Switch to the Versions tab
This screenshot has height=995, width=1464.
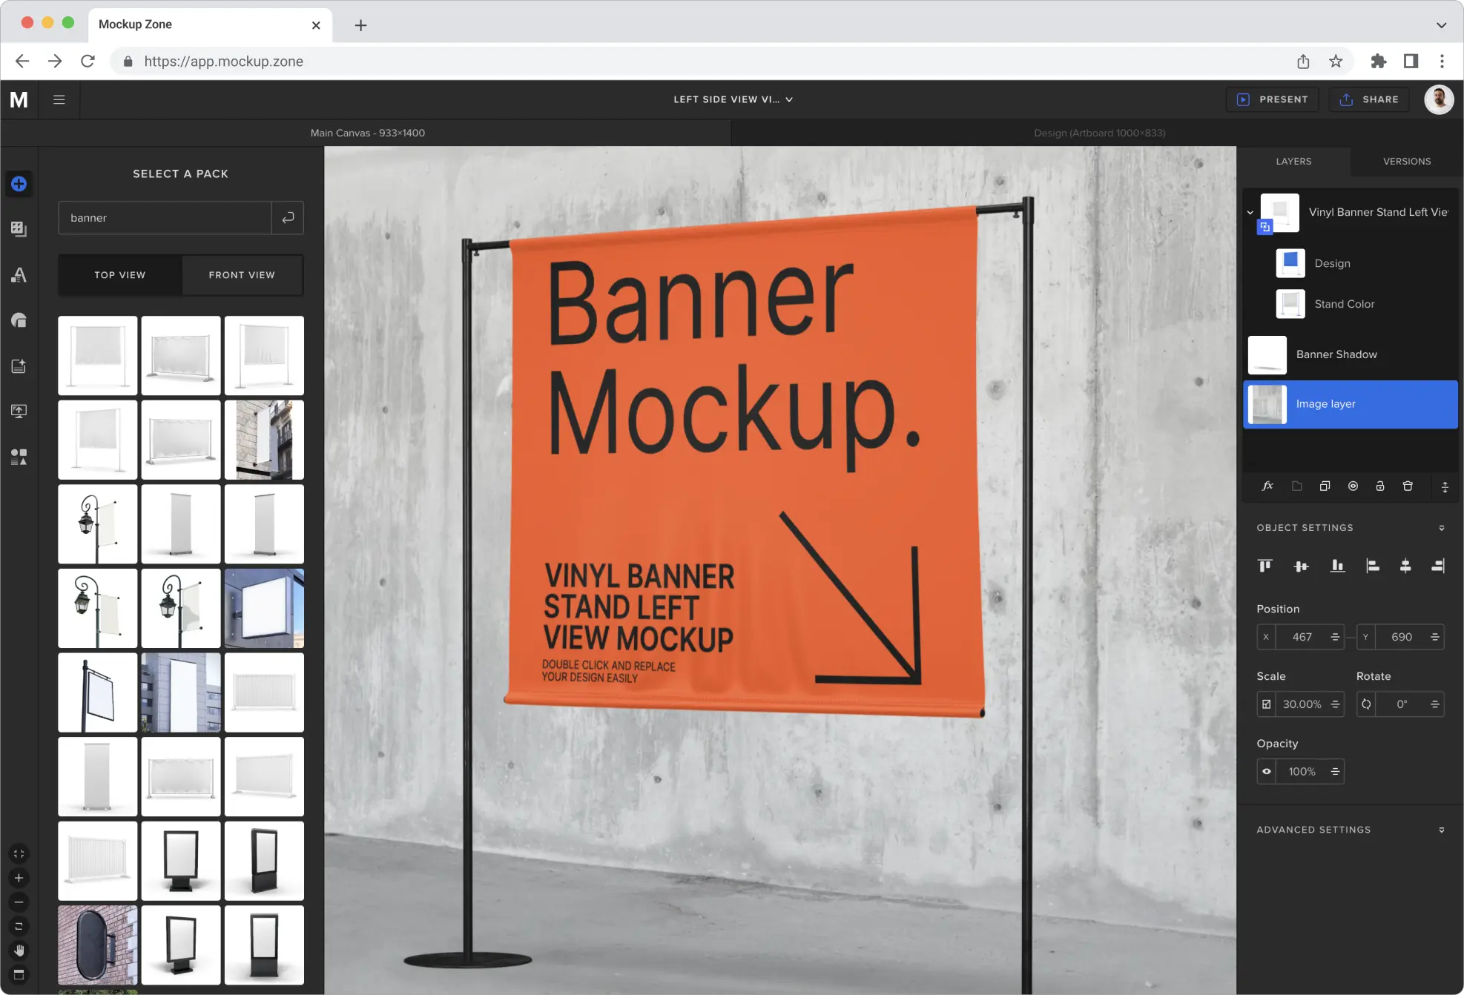1406,161
